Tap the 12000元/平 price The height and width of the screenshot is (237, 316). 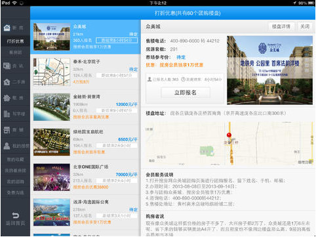tap(127, 104)
